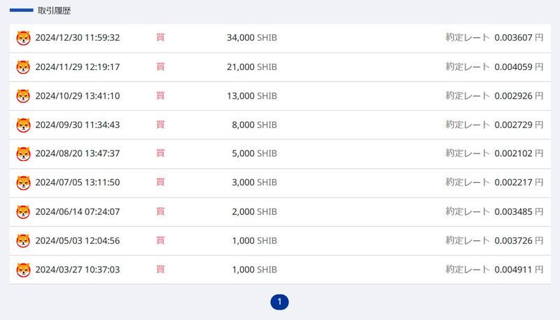Select the 34,000 SHIB amount
Screen dimensions: 560x320
251,38
